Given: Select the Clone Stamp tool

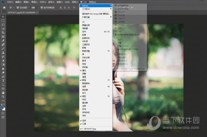Looking at the screenshot, I should click(x=3, y=52).
